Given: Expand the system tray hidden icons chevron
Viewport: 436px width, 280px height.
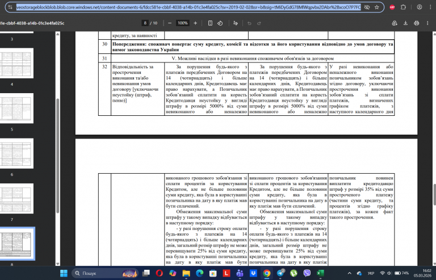Looking at the screenshot, I should tap(349, 273).
